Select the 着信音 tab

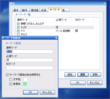[35, 10]
